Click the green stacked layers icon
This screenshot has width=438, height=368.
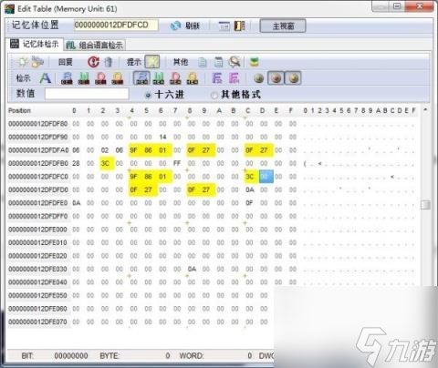(x=255, y=62)
